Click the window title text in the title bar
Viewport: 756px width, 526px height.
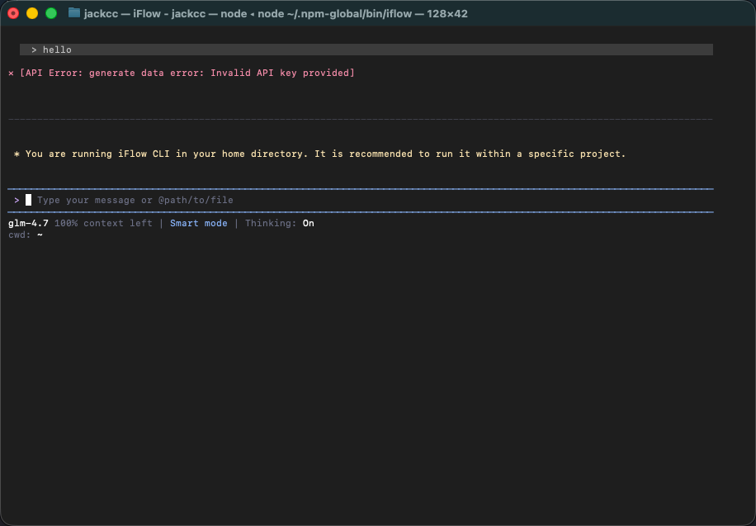click(x=276, y=13)
